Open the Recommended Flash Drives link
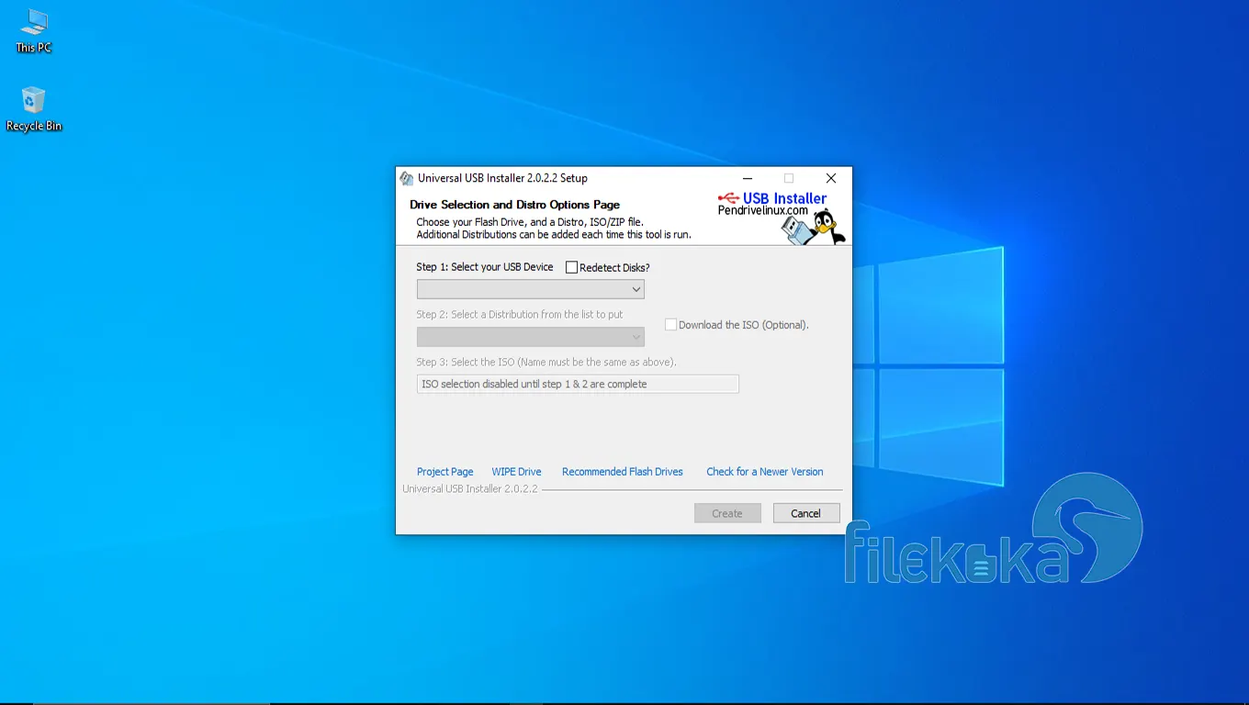The height and width of the screenshot is (705, 1249). [623, 472]
